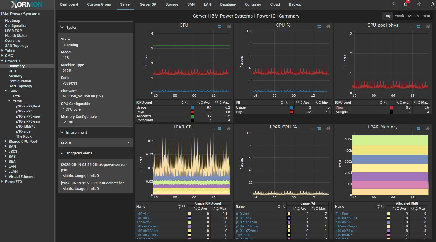This screenshot has width=436, height=242.
Task: Open the Dashboard tab
Action: tap(69, 4)
